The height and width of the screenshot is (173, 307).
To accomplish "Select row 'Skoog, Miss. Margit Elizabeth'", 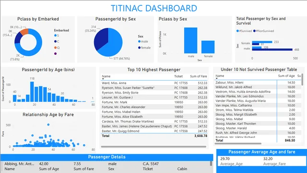I will [x=258, y=114].
